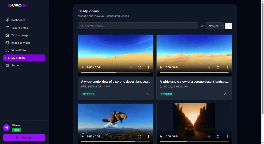Open more options on forest road video
The width and height of the screenshot is (264, 144).
227,136
